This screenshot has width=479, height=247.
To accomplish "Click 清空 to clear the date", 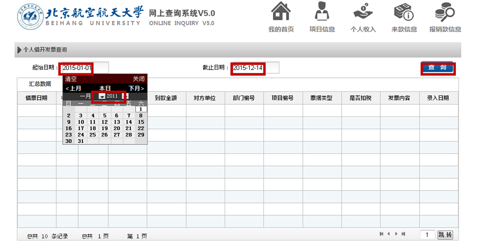I will 71,79.
